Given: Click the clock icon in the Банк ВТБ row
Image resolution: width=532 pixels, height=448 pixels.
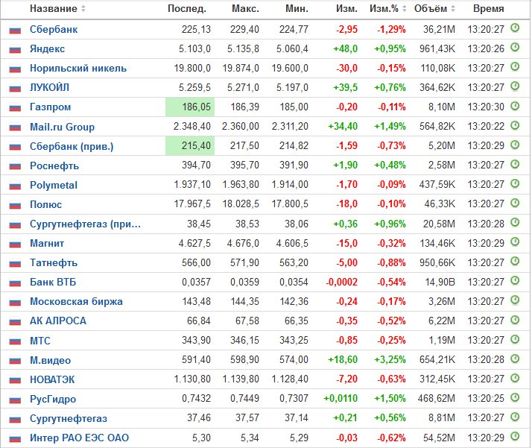Looking at the screenshot, I should 515,281.
